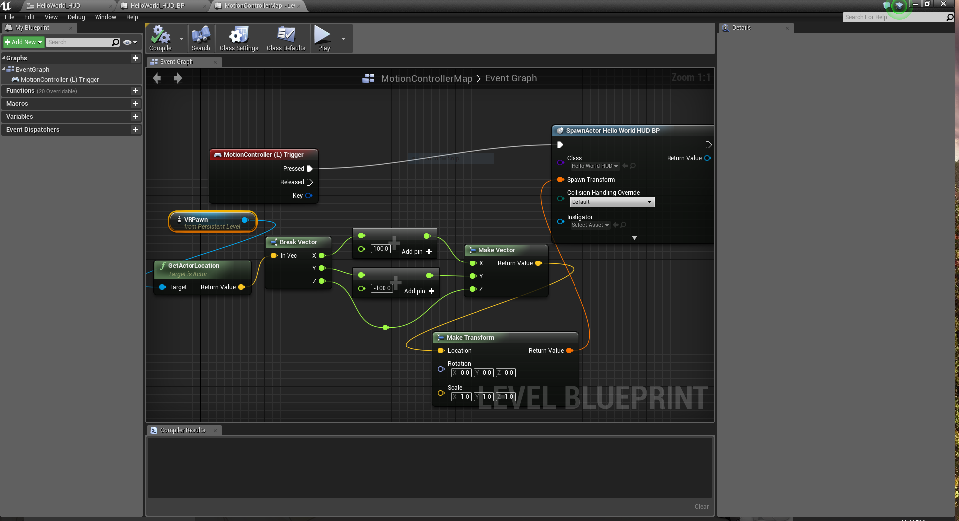Click Clear in Compiler Results
This screenshot has width=959, height=521.
pos(701,507)
